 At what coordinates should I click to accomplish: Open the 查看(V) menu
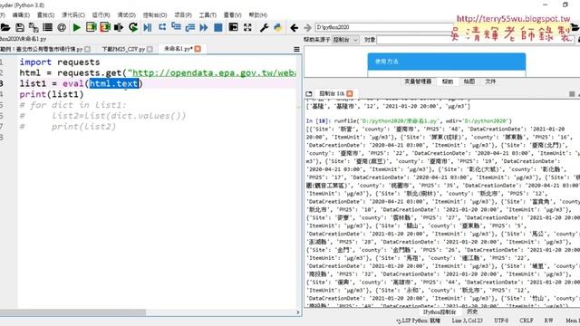click(x=232, y=15)
